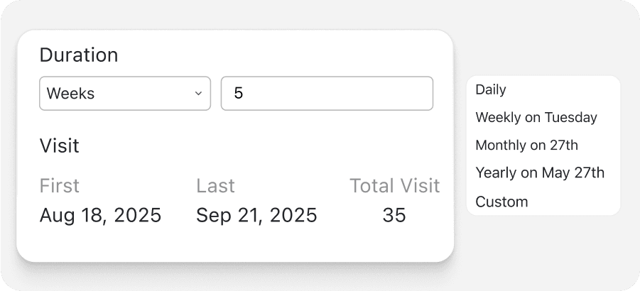
Task: Click the Total Visit label
Action: click(394, 186)
